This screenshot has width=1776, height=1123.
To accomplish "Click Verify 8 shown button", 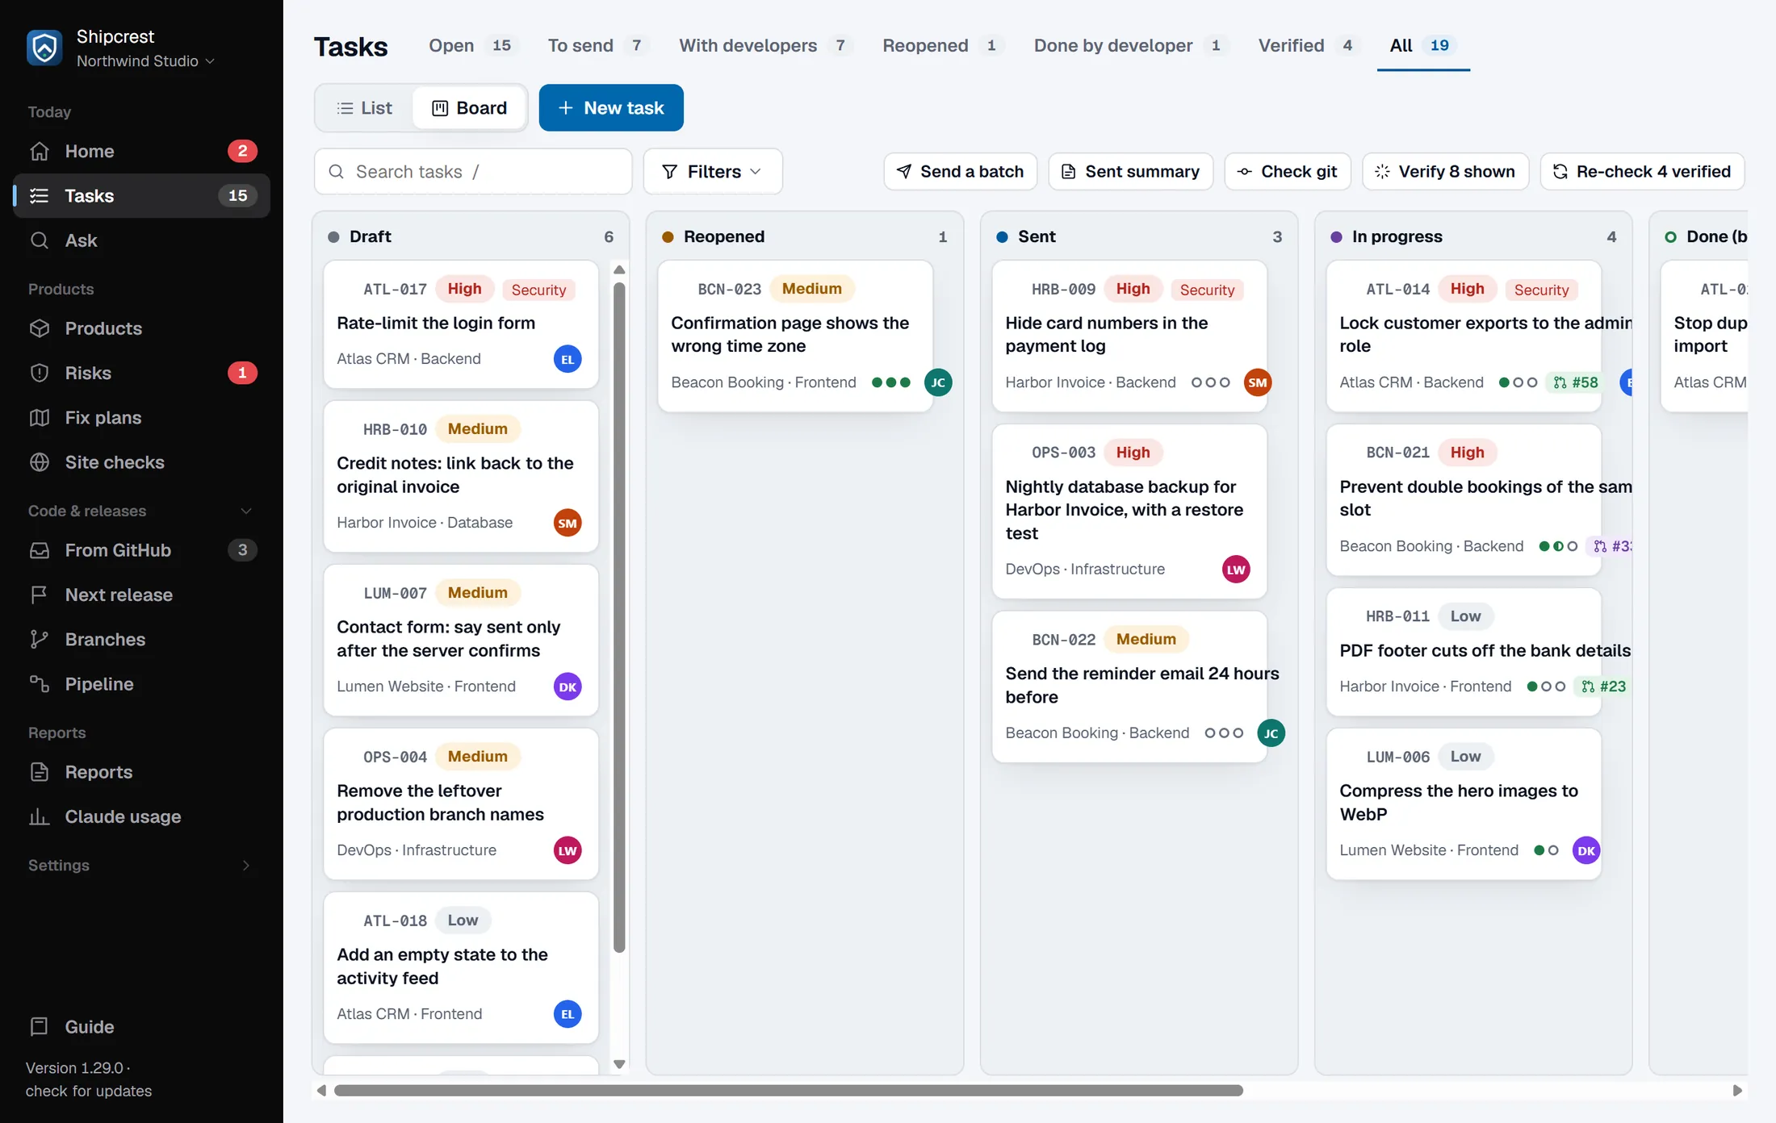I will [1446, 171].
